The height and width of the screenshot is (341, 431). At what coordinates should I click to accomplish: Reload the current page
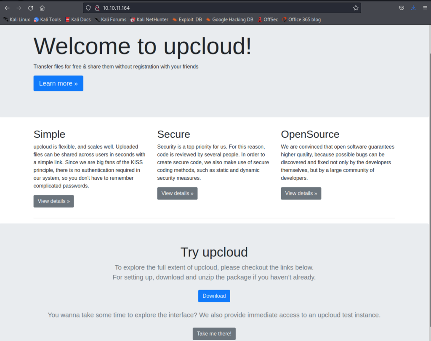point(30,8)
